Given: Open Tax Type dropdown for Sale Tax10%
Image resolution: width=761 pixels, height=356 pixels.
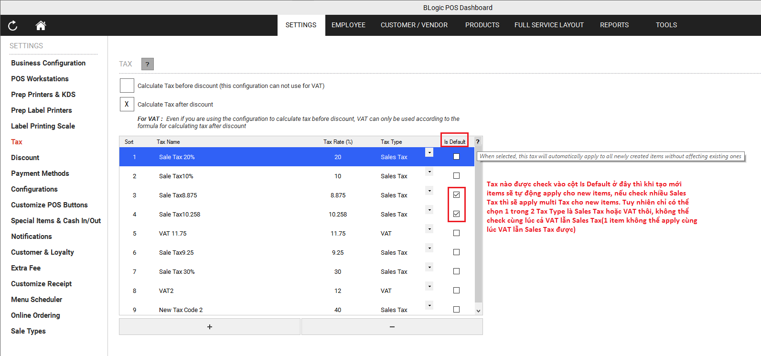Looking at the screenshot, I should pyautogui.click(x=429, y=172).
